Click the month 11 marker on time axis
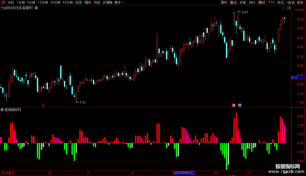306x176 pixels. tap(249, 173)
